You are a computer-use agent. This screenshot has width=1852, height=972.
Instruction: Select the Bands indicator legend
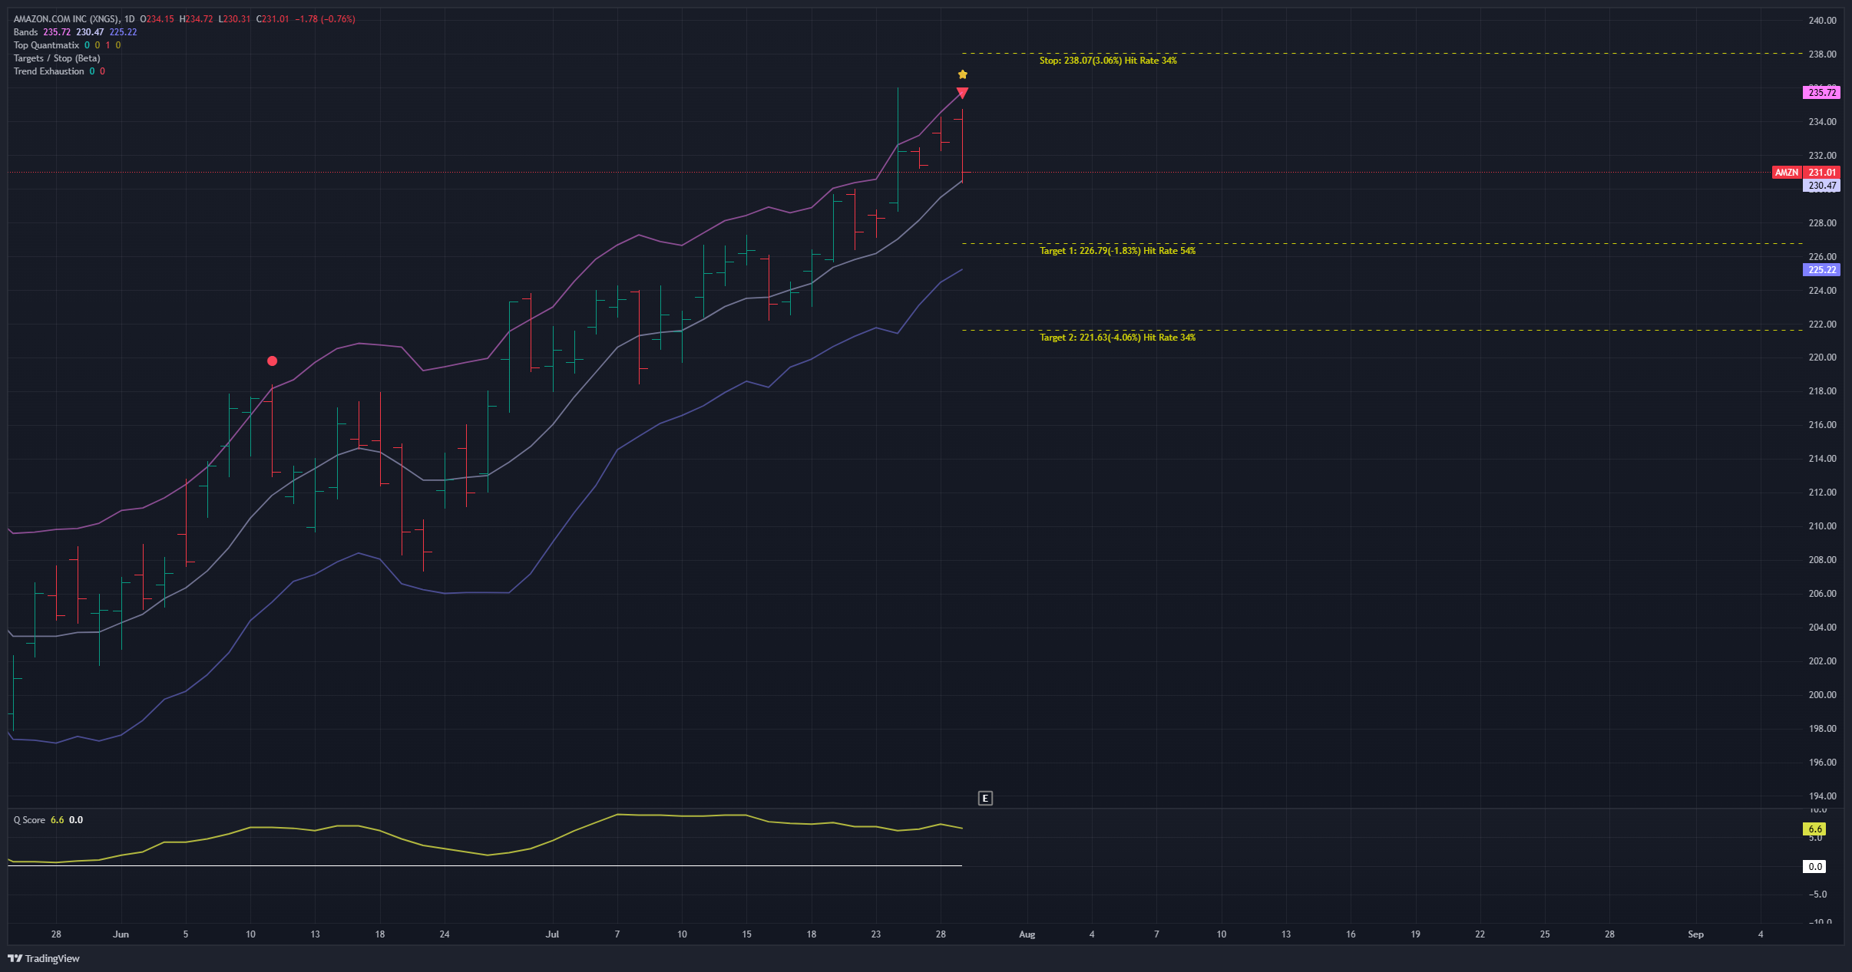pyautogui.click(x=25, y=32)
